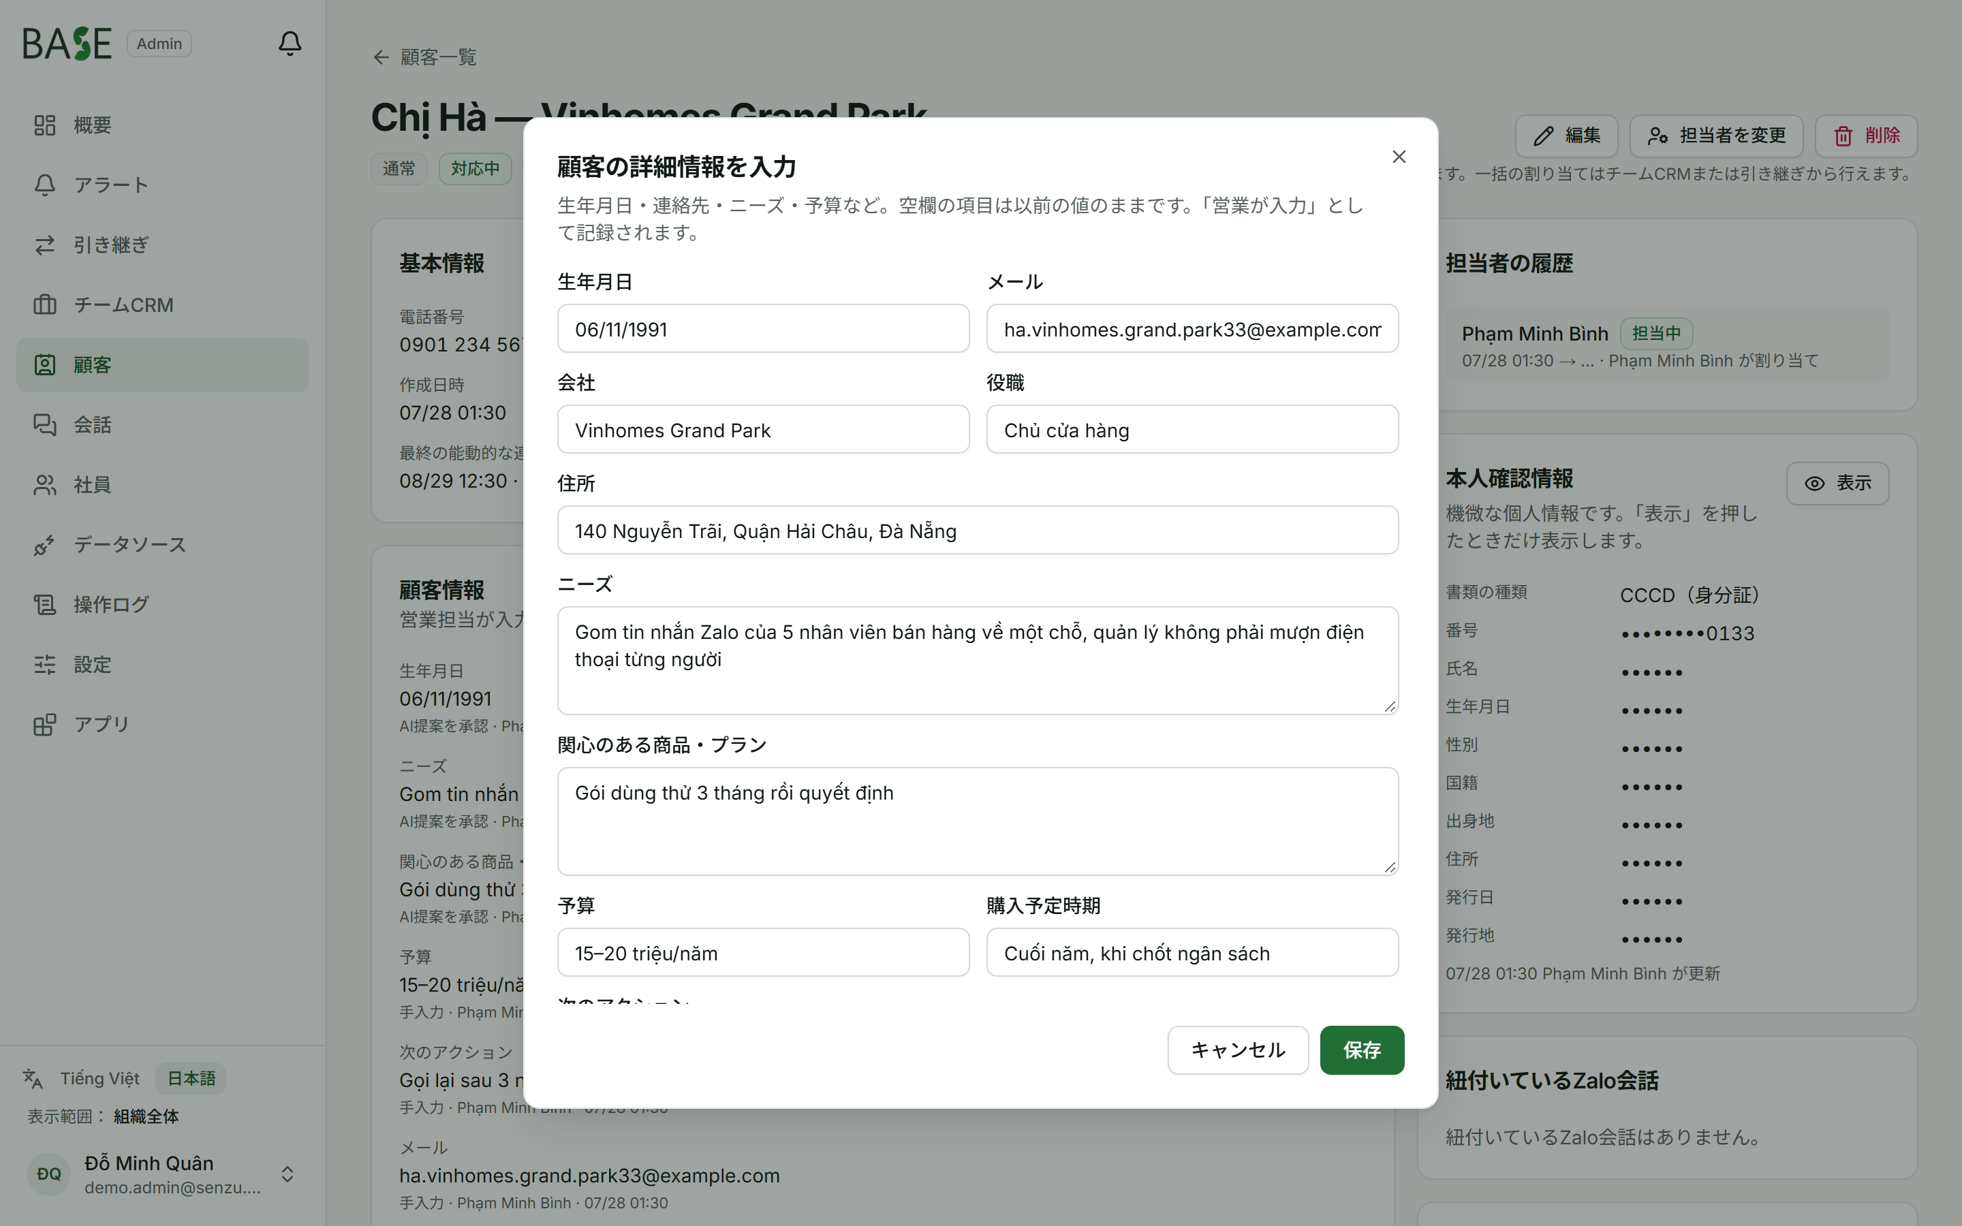
Task: Click the 予算 budget field
Action: pyautogui.click(x=763, y=952)
